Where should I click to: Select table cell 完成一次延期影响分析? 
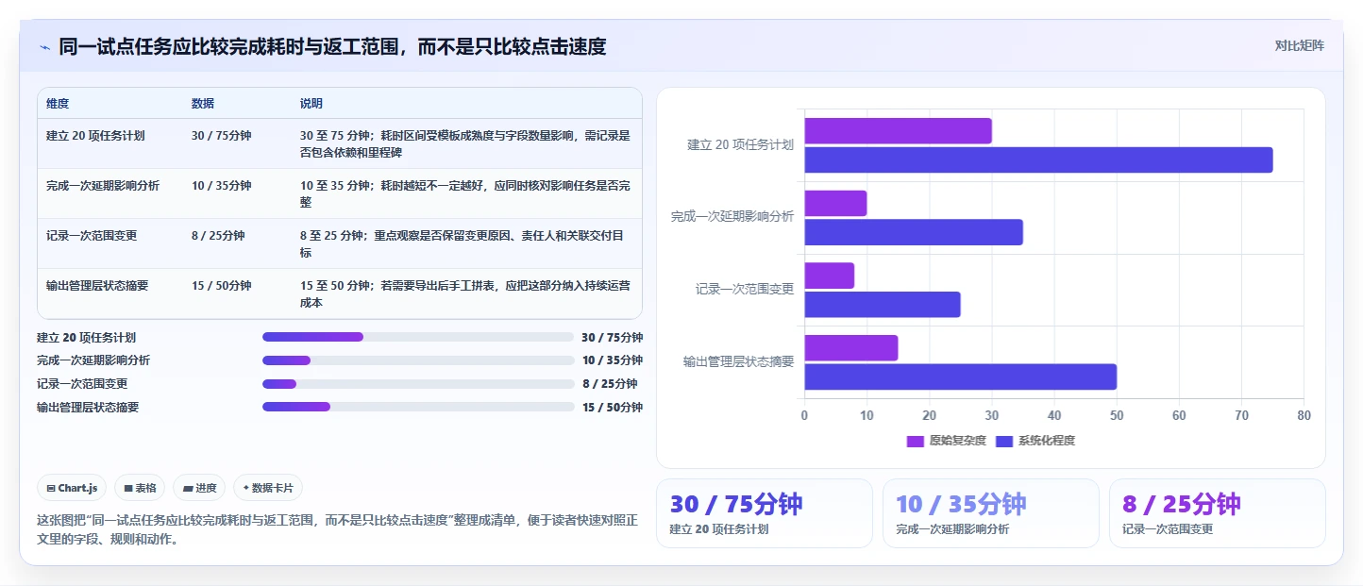(103, 186)
